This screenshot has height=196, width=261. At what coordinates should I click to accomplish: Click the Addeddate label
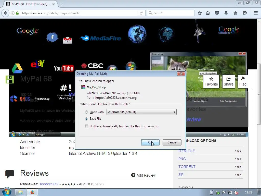tap(30, 142)
